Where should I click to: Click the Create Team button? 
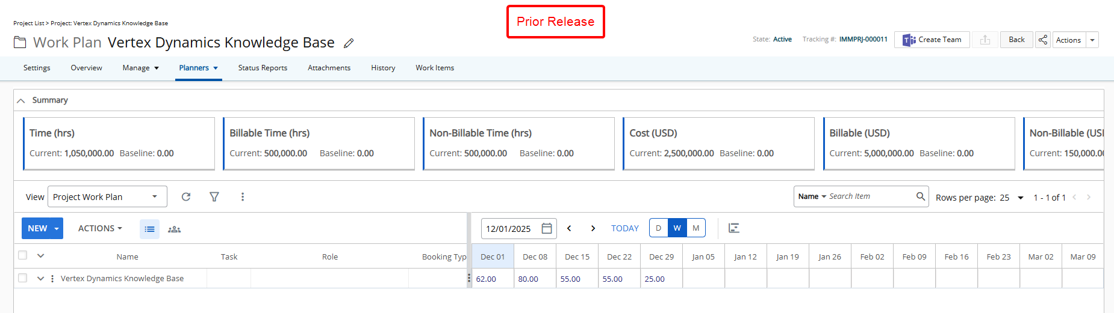(932, 40)
